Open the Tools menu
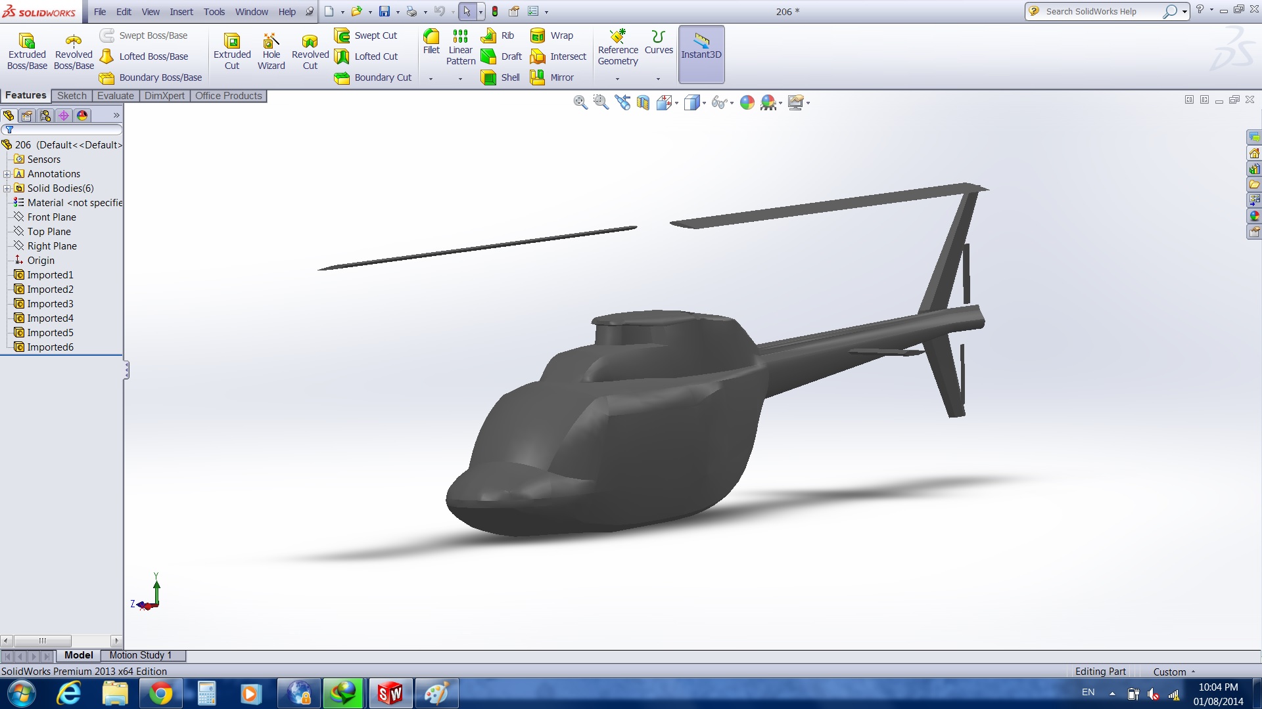Viewport: 1262px width, 709px height. 214,12
